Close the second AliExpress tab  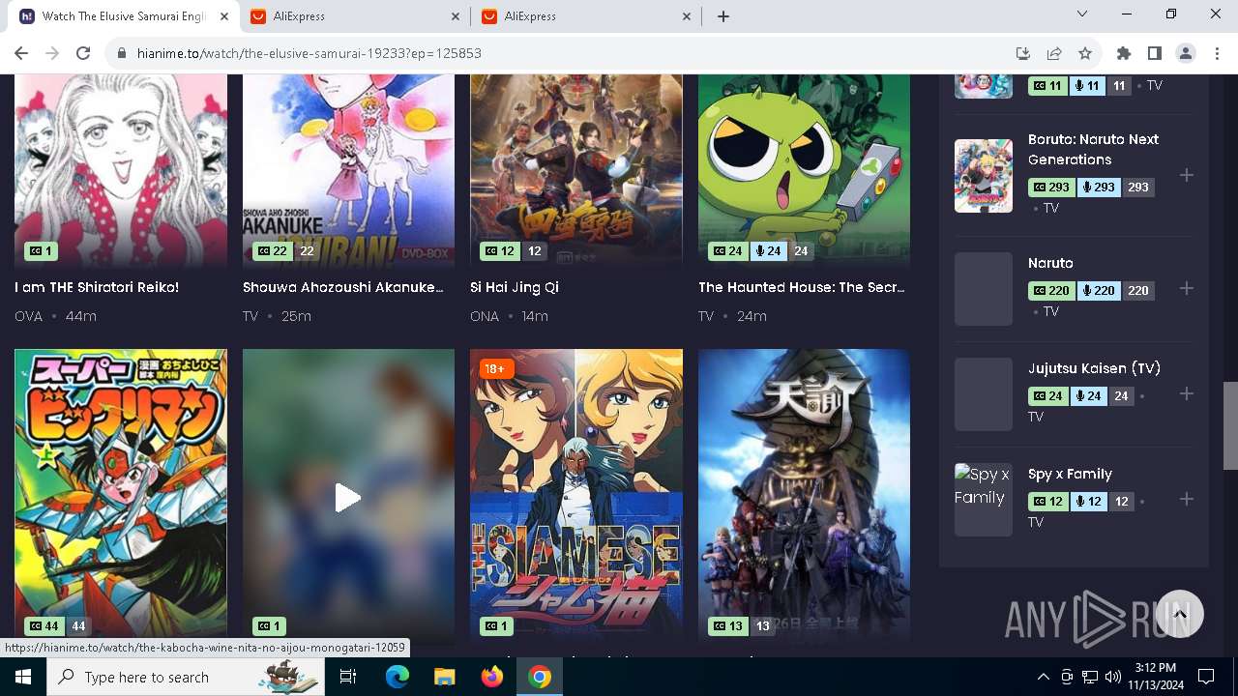click(x=687, y=16)
